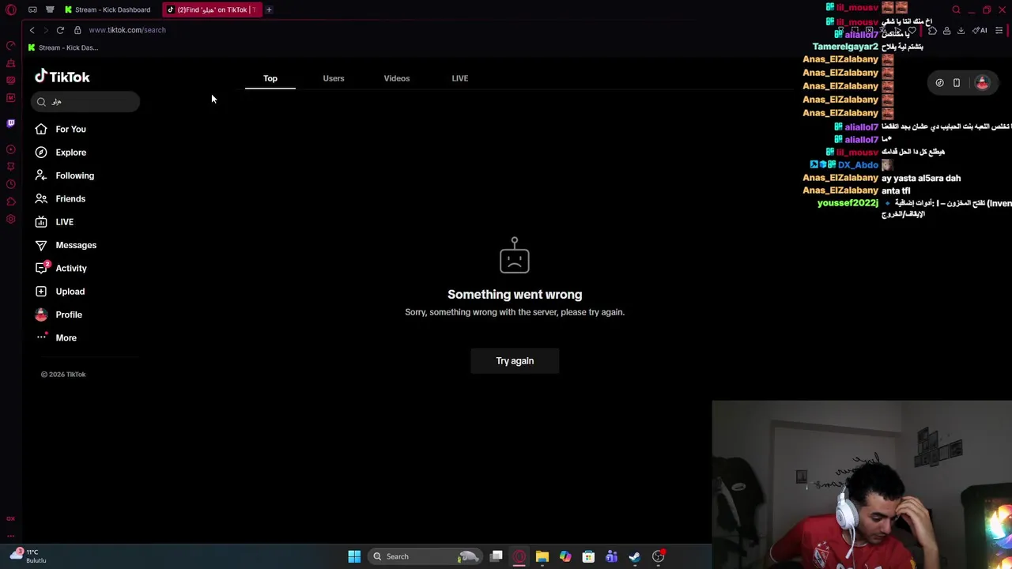The width and height of the screenshot is (1012, 569).
Task: Click the TikTok coins icon
Action: [939, 82]
